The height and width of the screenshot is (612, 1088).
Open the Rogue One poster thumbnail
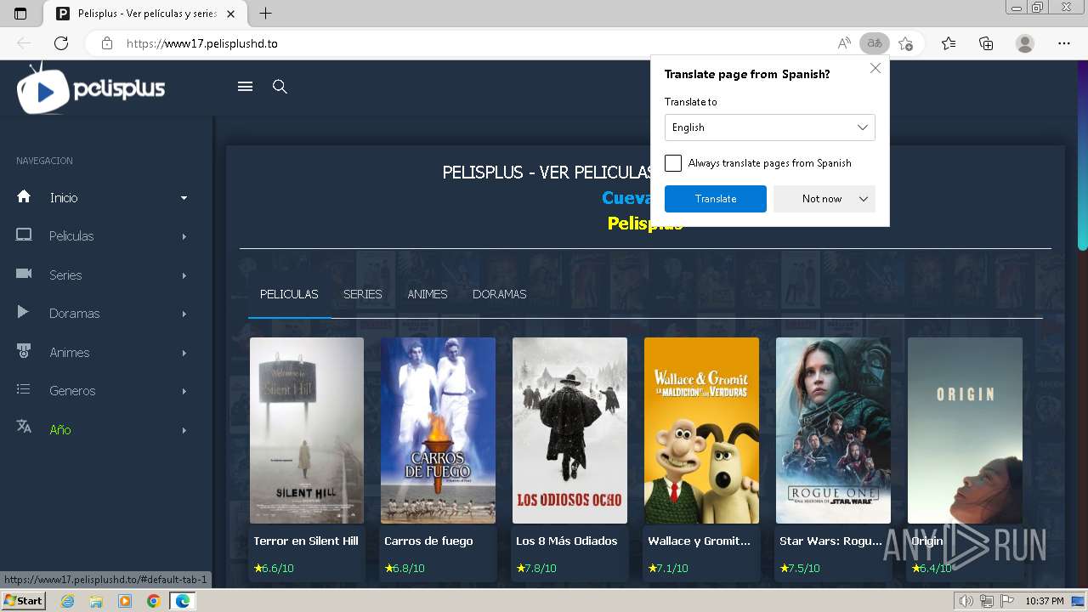pos(833,430)
